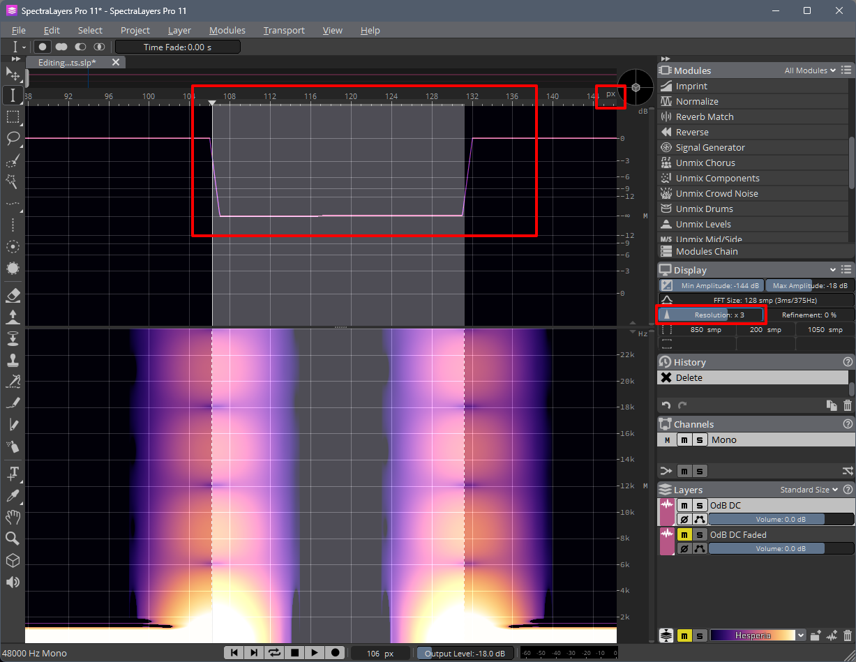Click the Unmix Drums module

click(x=704, y=209)
